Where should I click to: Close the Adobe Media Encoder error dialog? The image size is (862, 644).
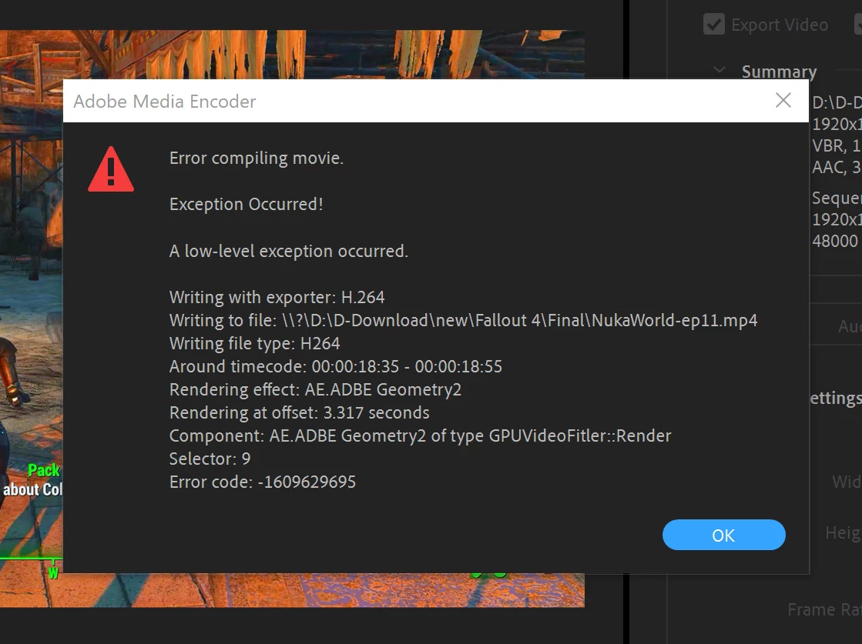tap(783, 101)
